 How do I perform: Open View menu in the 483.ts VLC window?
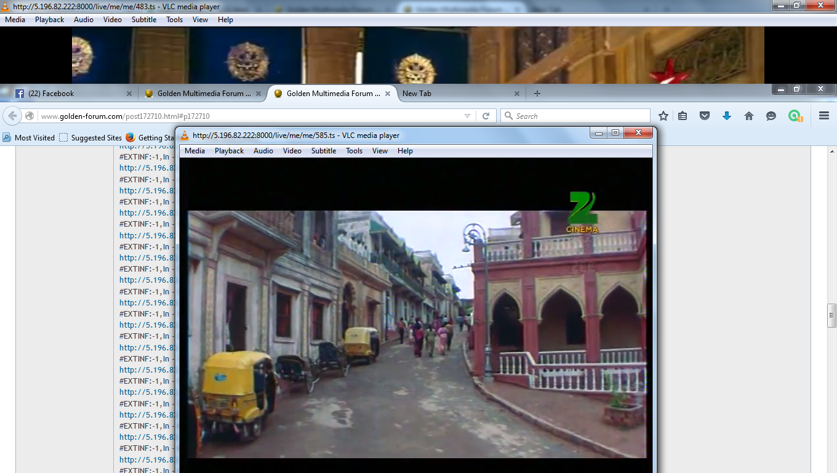(x=201, y=20)
